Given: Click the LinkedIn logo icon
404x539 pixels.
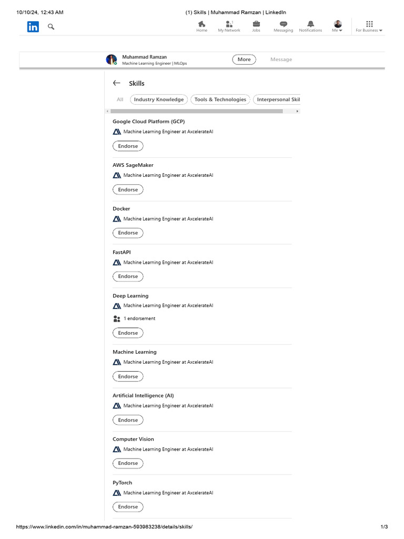Looking at the screenshot, I should (x=33, y=27).
